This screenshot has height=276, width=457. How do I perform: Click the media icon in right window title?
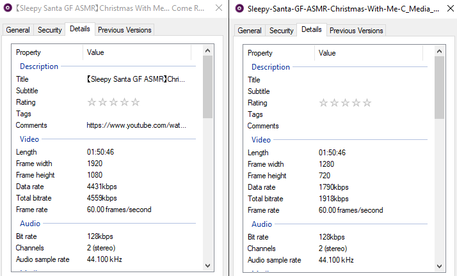239,8
